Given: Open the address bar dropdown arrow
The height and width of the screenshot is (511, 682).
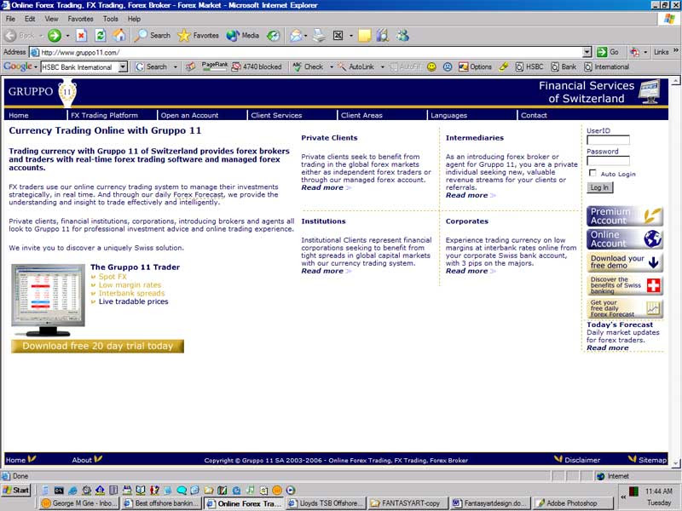Looking at the screenshot, I should click(x=587, y=52).
